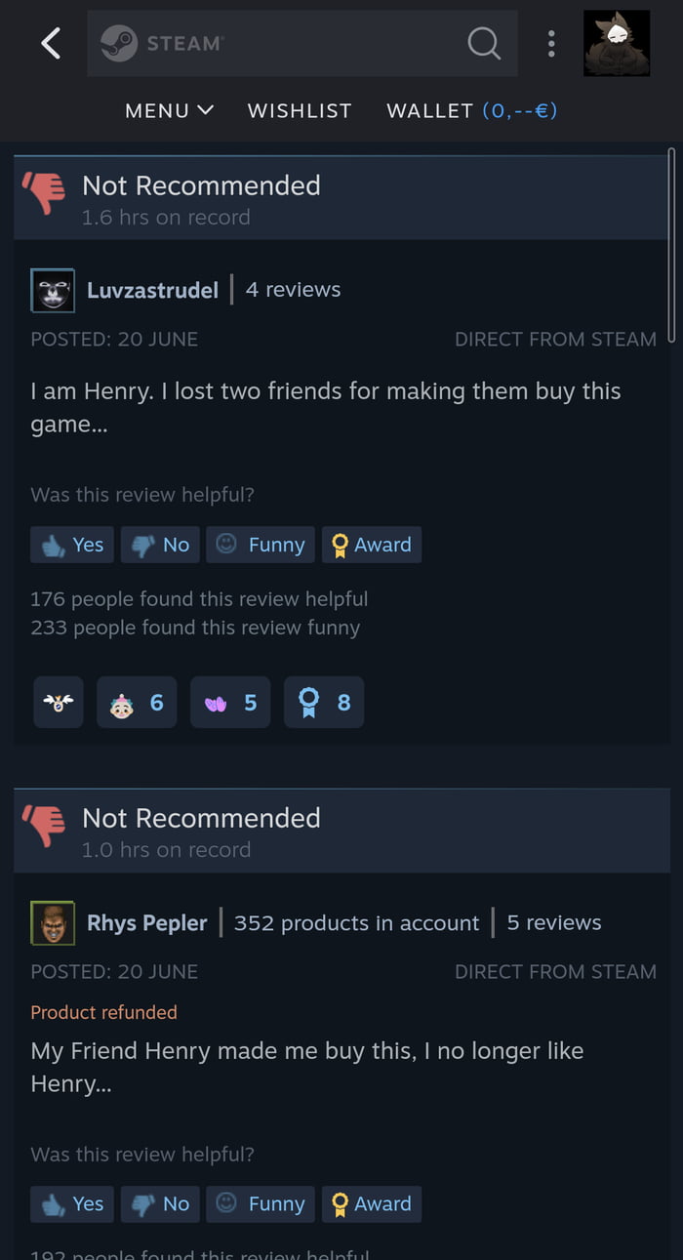Vote Yes on Luvzastrudel's review
The width and height of the screenshot is (683, 1260).
click(72, 545)
